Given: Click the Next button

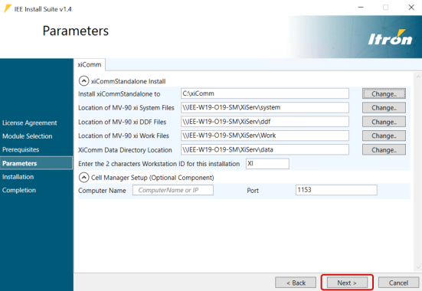Looking at the screenshot, I should (x=347, y=283).
